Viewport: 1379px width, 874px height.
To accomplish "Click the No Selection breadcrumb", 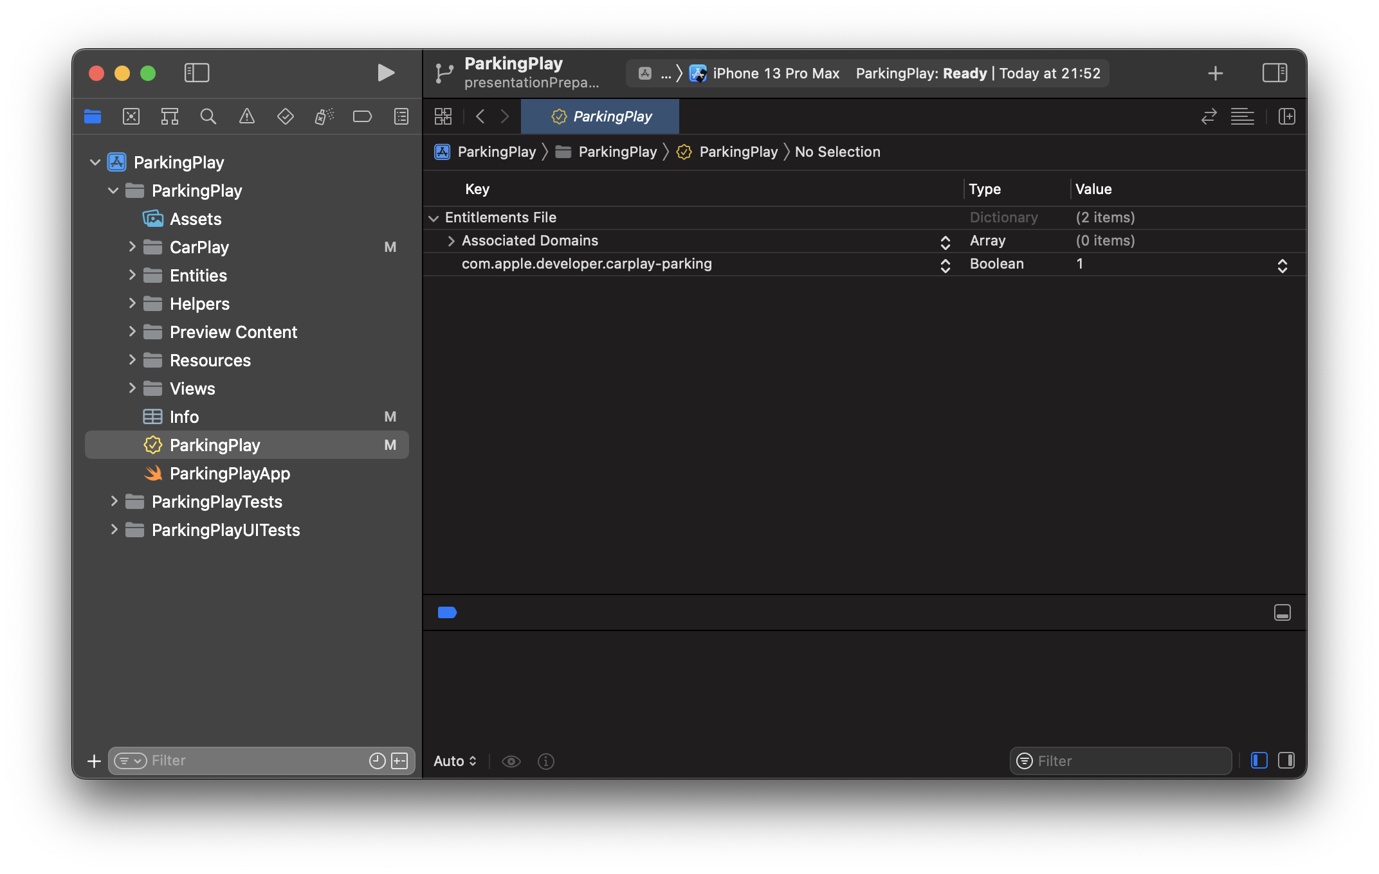I will click(837, 152).
